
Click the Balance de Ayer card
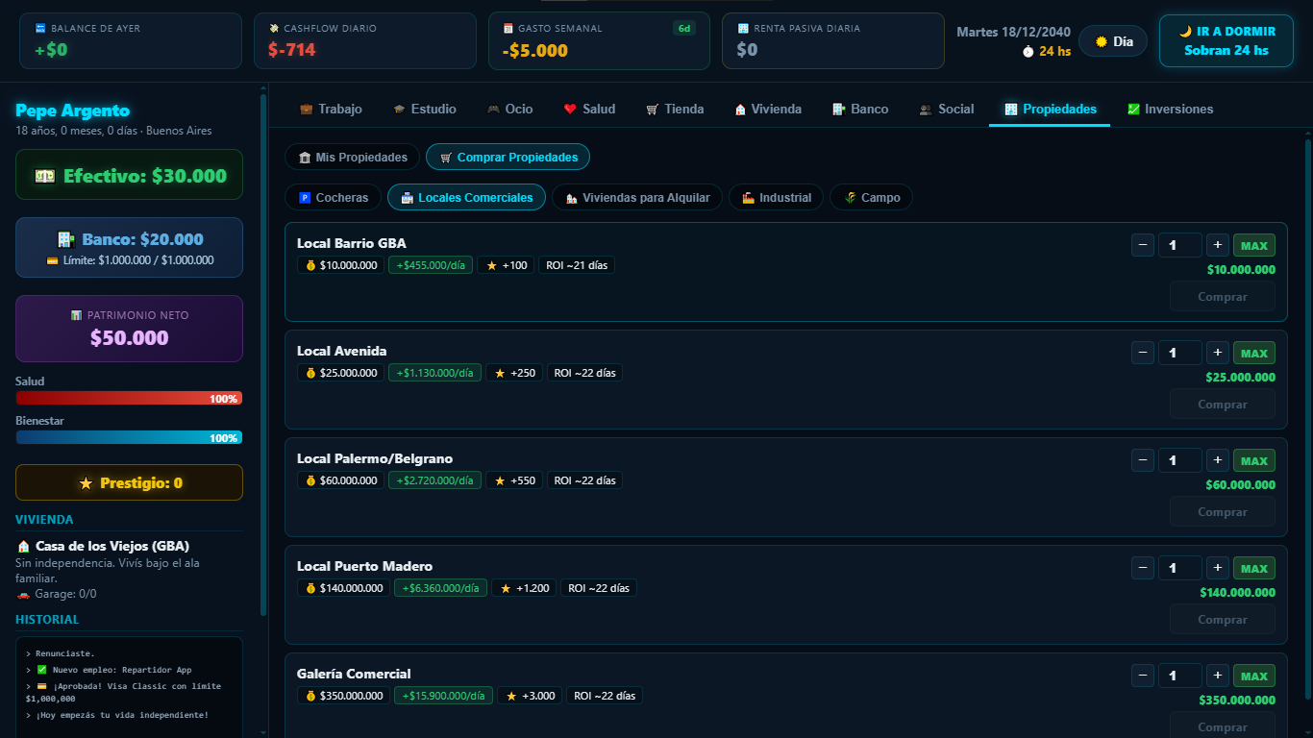tap(131, 40)
